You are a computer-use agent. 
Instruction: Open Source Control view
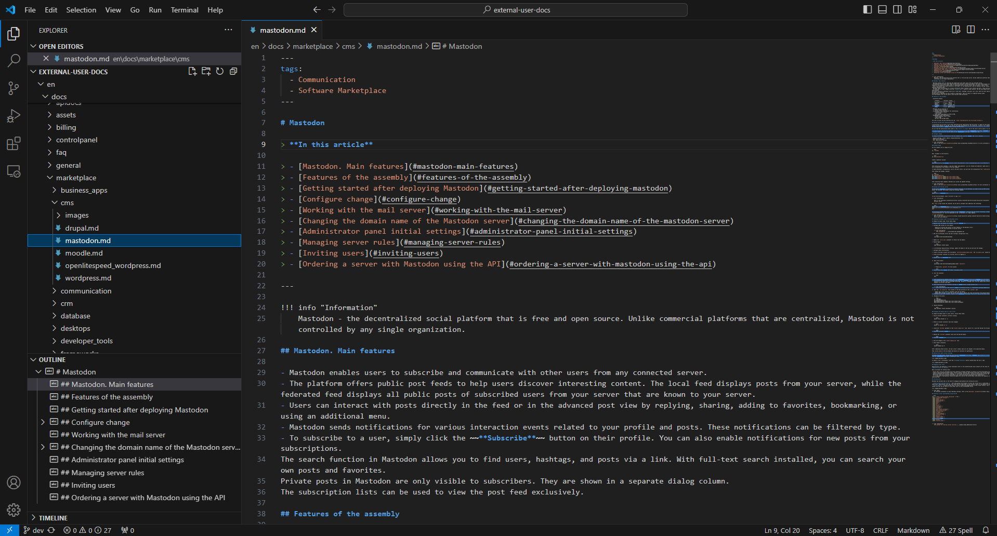[x=14, y=88]
